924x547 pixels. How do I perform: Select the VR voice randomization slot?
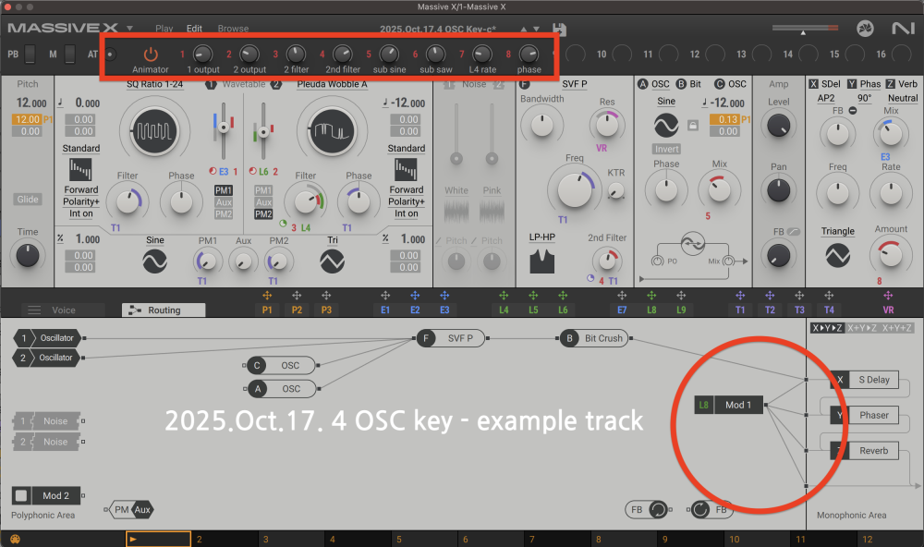click(888, 310)
